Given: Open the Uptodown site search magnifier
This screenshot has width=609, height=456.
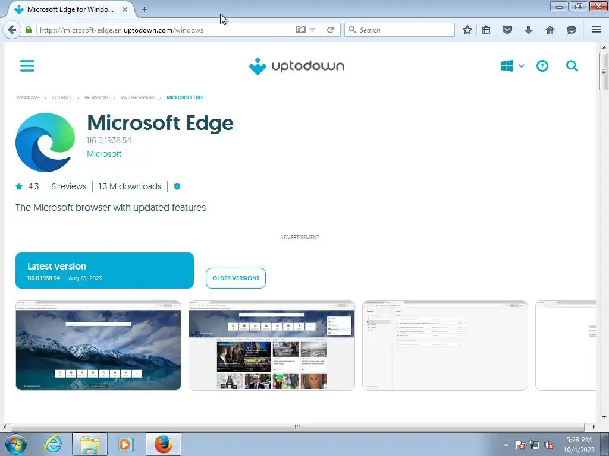Looking at the screenshot, I should [572, 66].
